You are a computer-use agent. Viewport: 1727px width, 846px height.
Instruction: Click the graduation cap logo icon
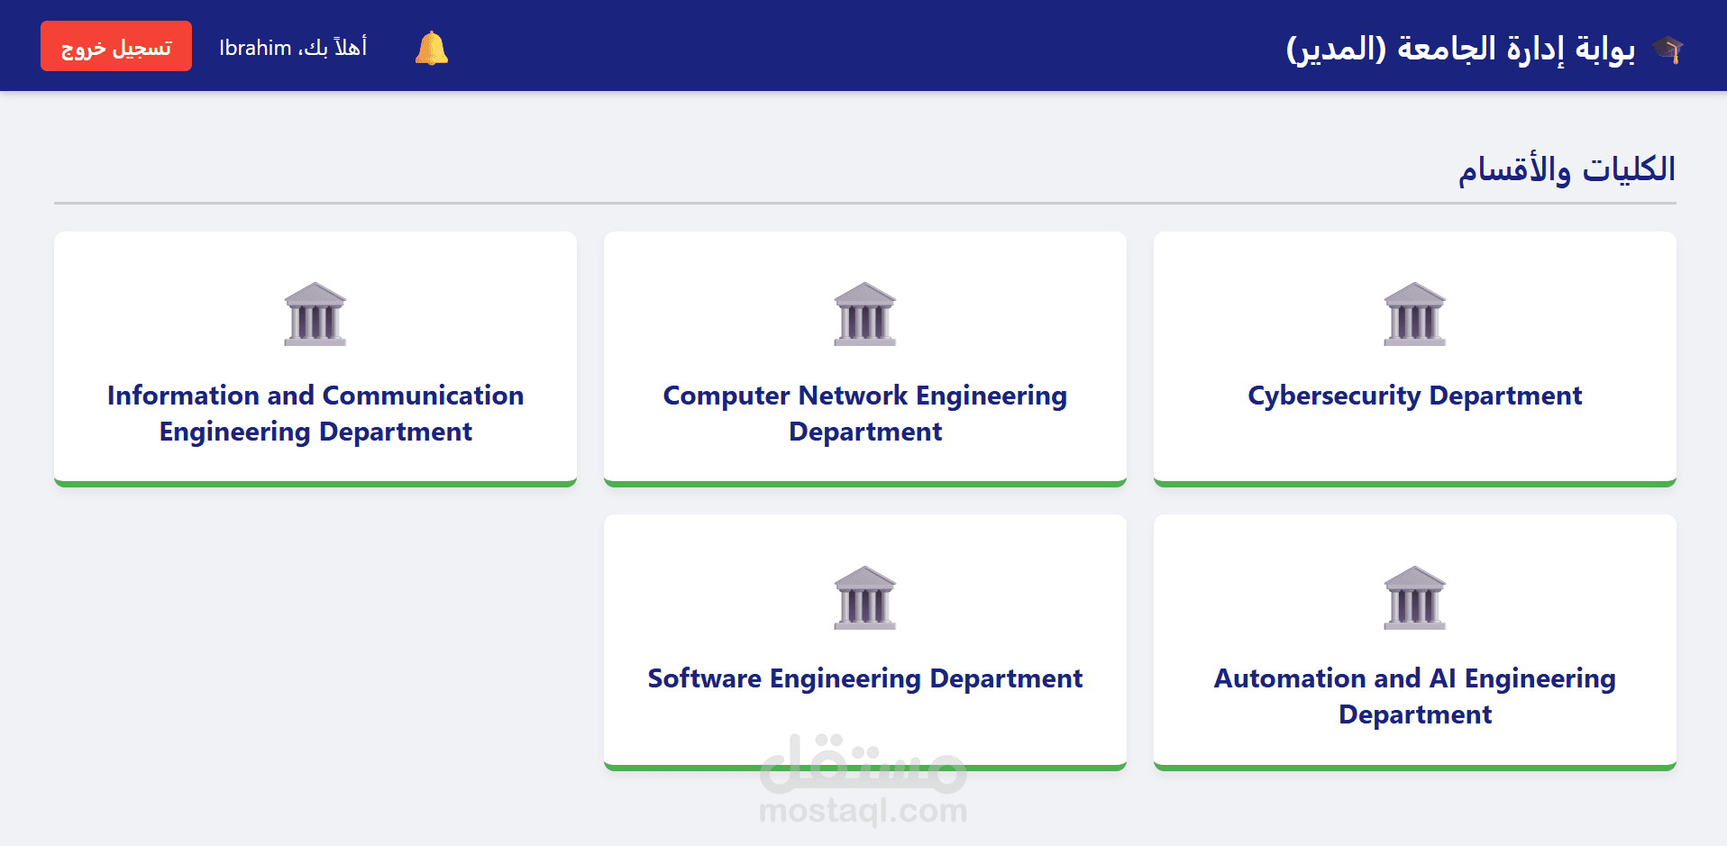1668,50
